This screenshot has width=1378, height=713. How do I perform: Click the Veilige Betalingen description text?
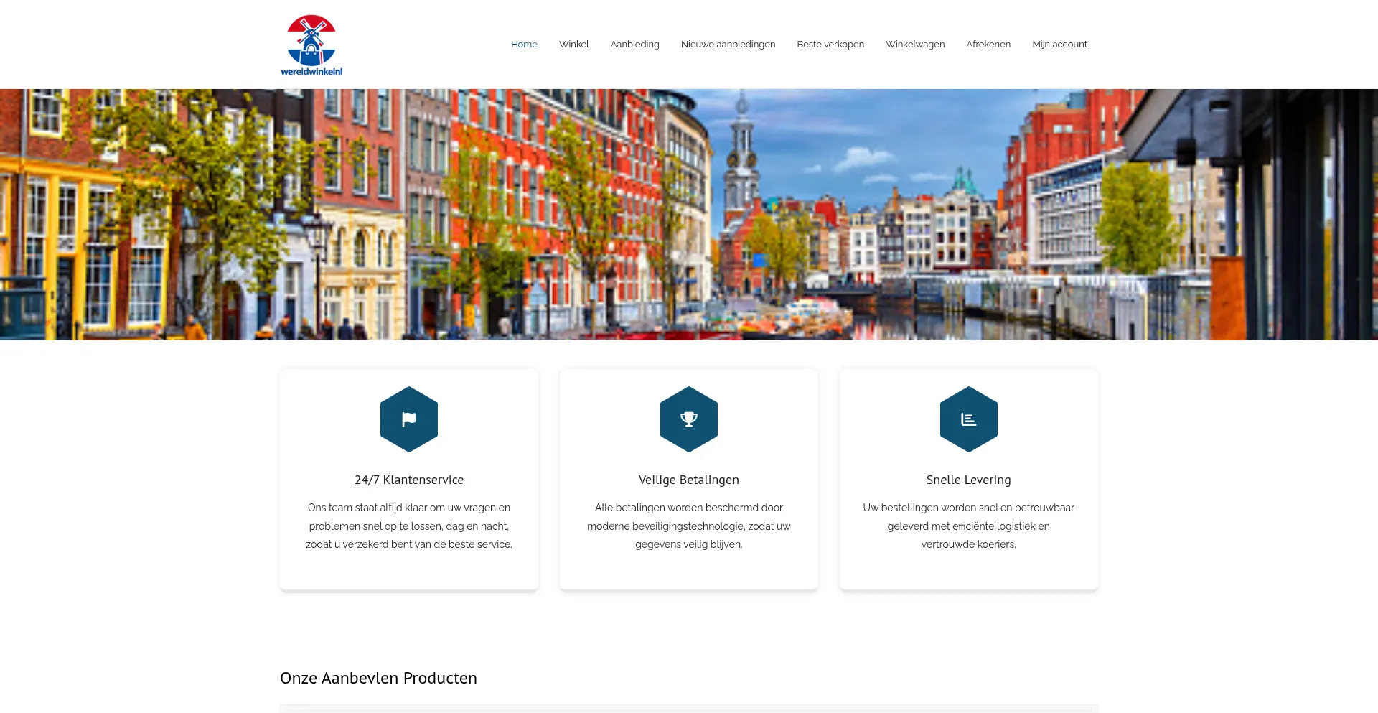point(689,526)
